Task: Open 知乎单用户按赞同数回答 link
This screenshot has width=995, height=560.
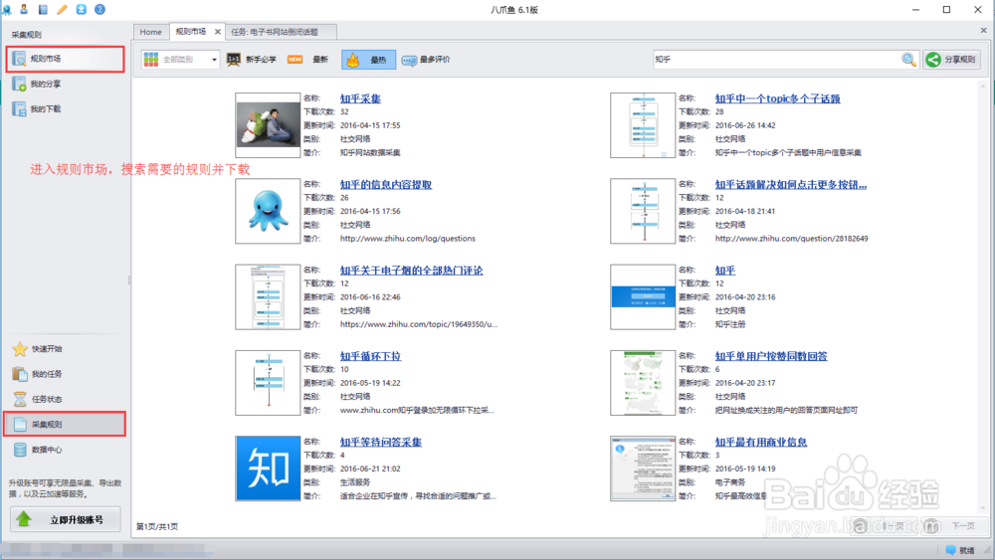Action: click(x=771, y=356)
